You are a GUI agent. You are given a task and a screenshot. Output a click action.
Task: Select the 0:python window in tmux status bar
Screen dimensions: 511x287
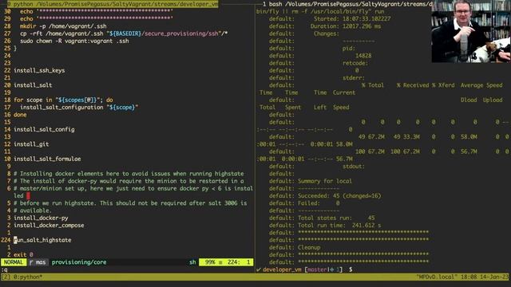(27, 277)
